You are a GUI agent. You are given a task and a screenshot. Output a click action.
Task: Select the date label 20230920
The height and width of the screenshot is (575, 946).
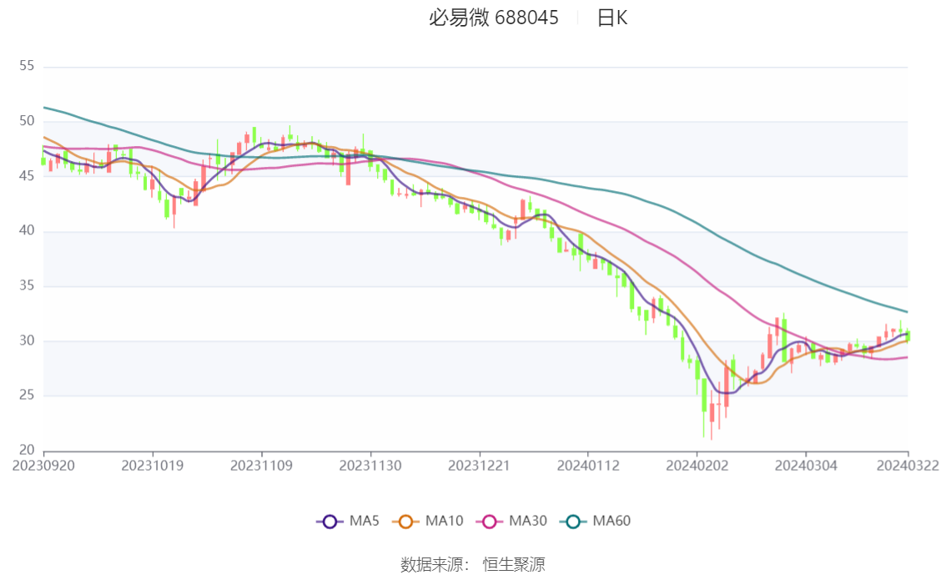click(43, 466)
